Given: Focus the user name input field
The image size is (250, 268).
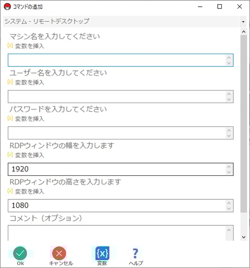Looking at the screenshot, I should [120, 96].
